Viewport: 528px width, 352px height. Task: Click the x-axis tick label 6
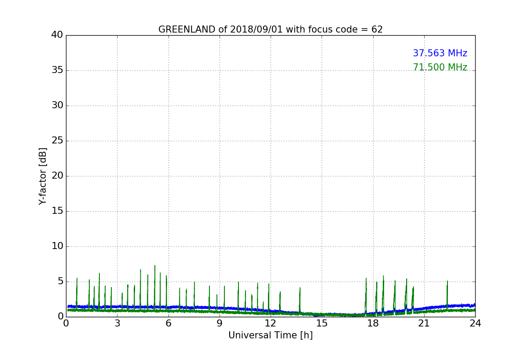[169, 323]
